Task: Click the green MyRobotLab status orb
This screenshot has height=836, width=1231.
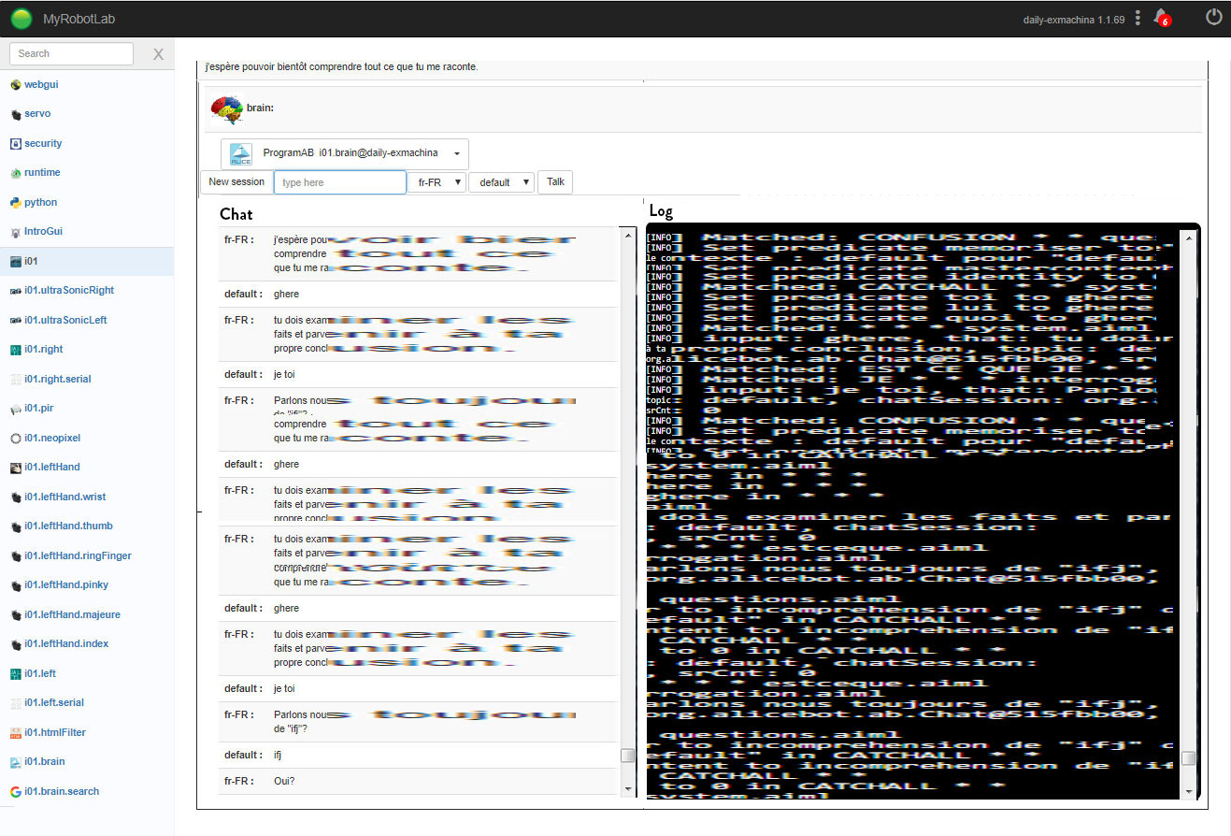Action: (x=21, y=18)
